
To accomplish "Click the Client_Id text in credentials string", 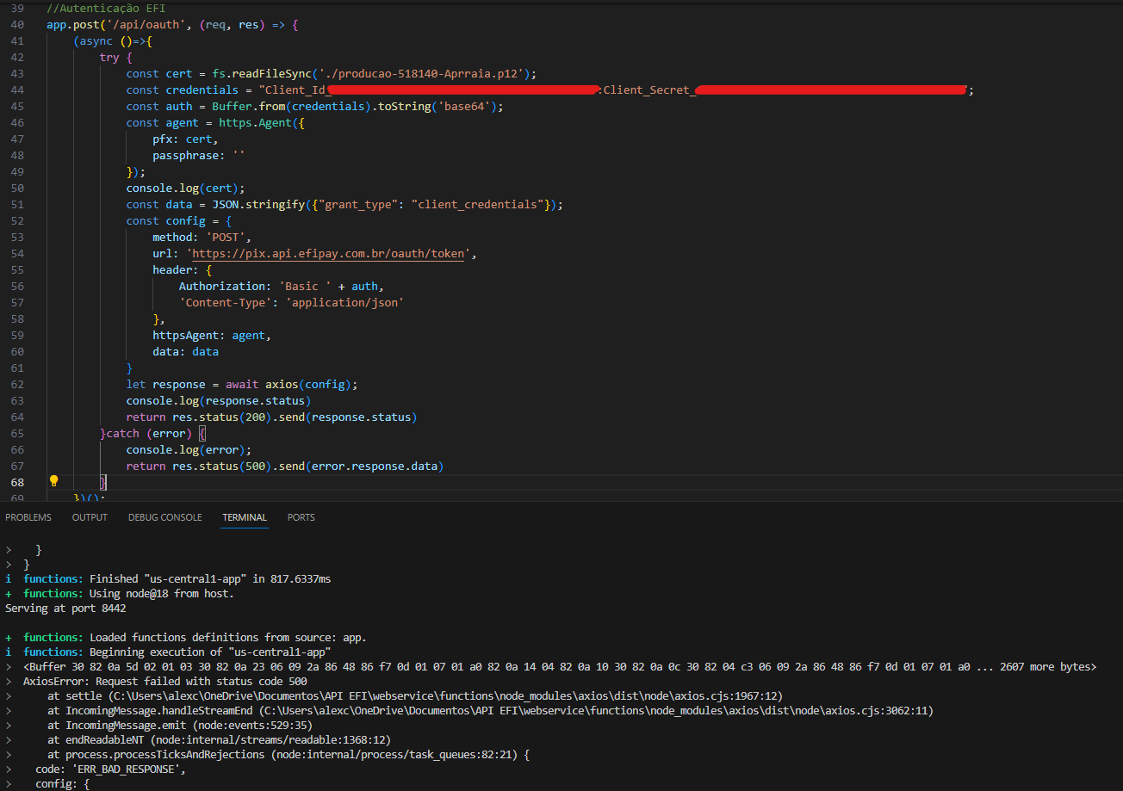I will coord(295,90).
